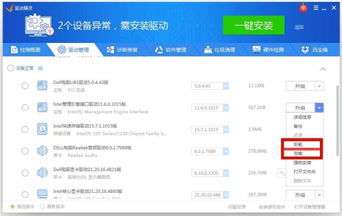Click the hard disk icon of the Intel storage driver

tap(42, 129)
